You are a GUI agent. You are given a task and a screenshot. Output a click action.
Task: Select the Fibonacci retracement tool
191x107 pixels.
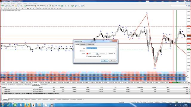20,8
